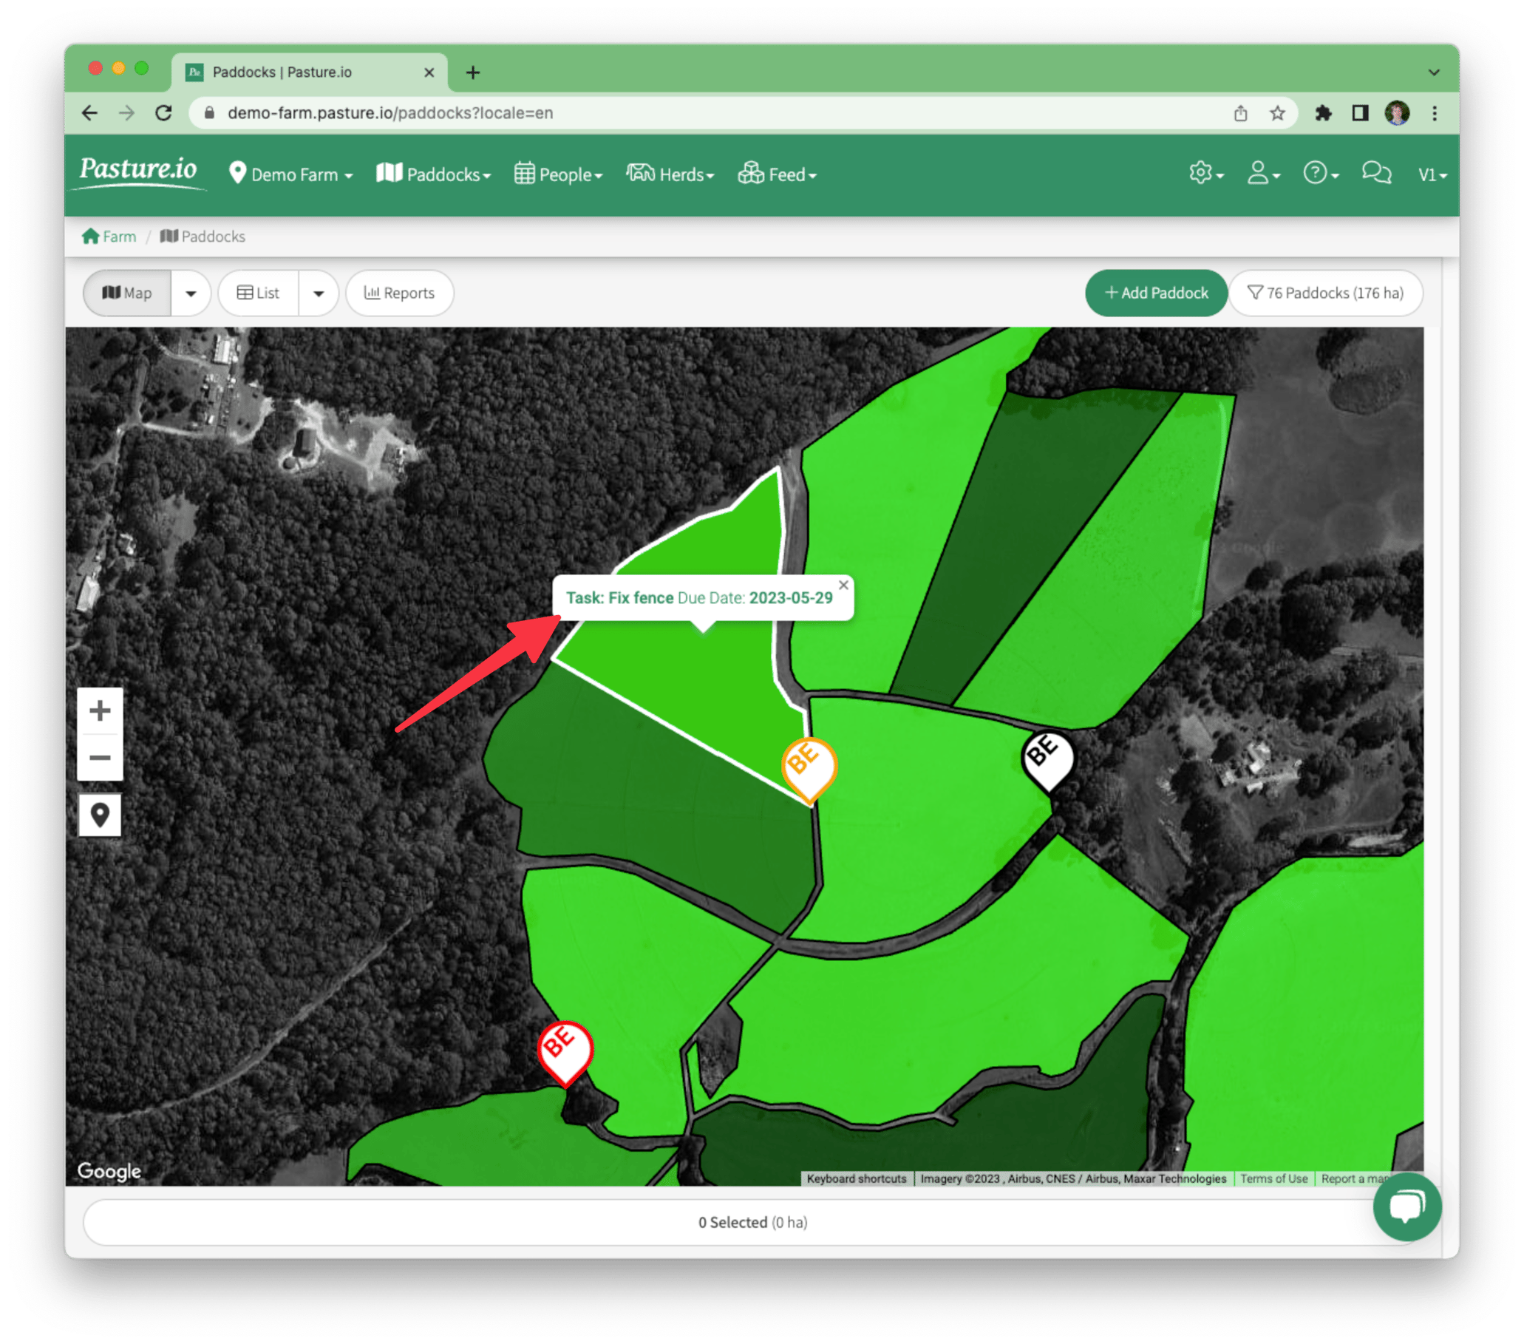Expand the List view options dropdown arrow
The height and width of the screenshot is (1344, 1524).
point(319,293)
